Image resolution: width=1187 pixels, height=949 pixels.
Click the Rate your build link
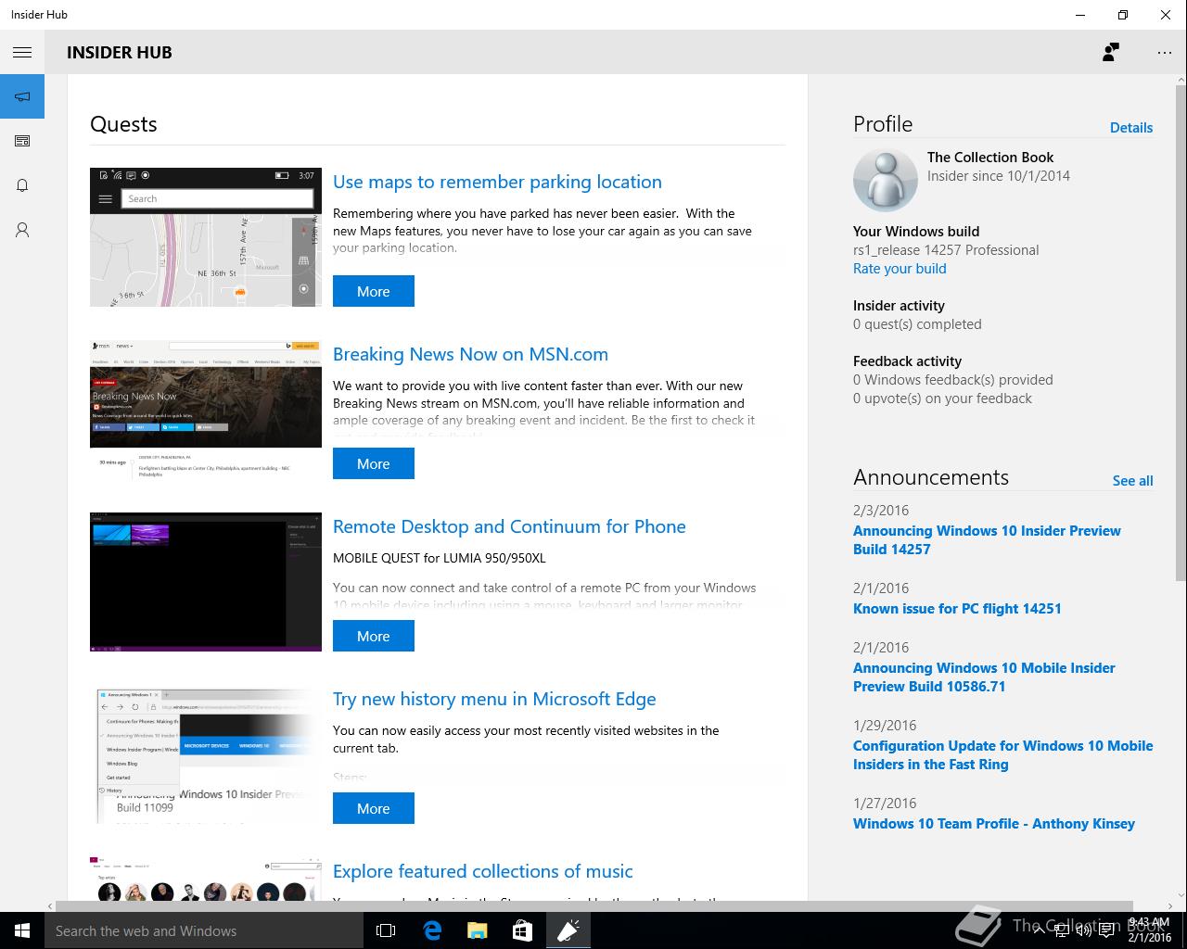point(900,269)
